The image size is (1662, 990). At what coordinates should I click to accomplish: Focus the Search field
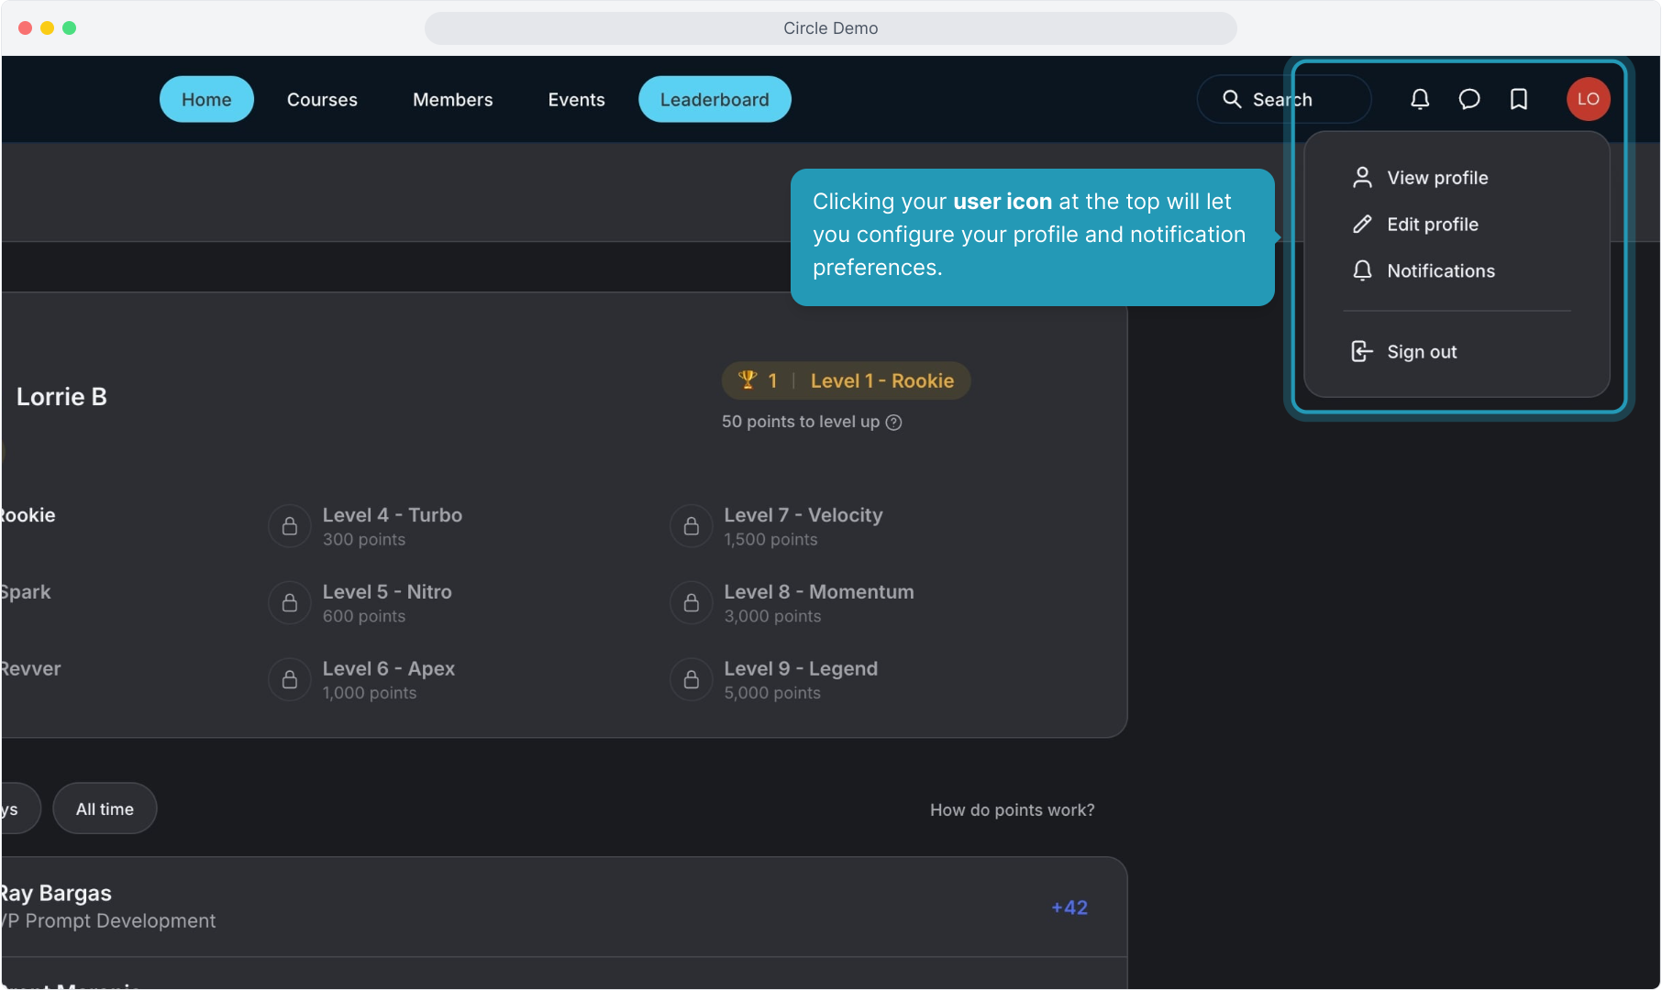pos(1284,99)
